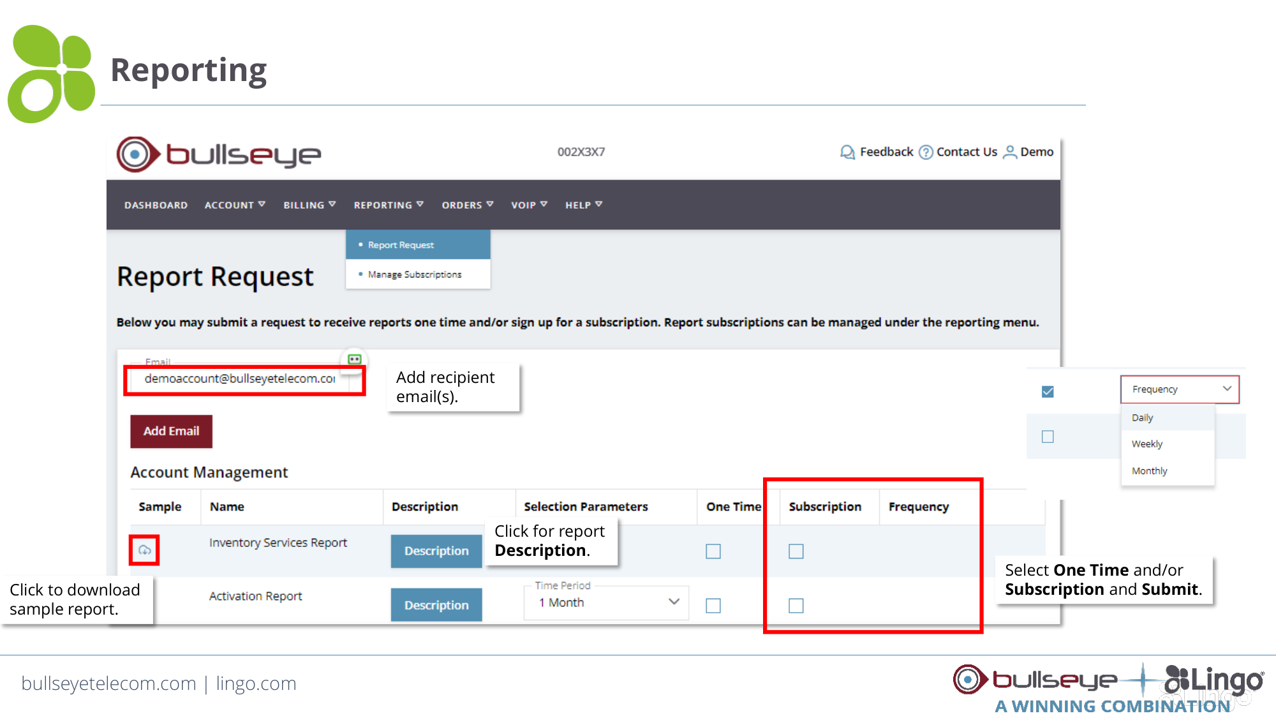Viewport: 1276px width, 718px height.
Task: Check Subscription for Activation Report
Action: (x=796, y=605)
